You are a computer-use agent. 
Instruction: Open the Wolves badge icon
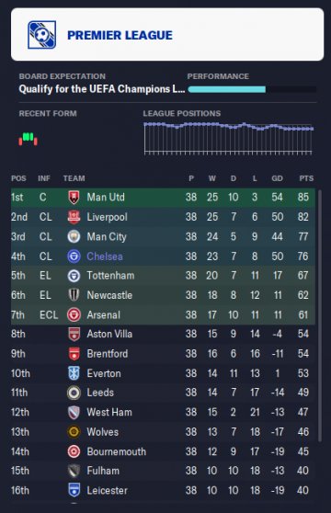pos(74,432)
